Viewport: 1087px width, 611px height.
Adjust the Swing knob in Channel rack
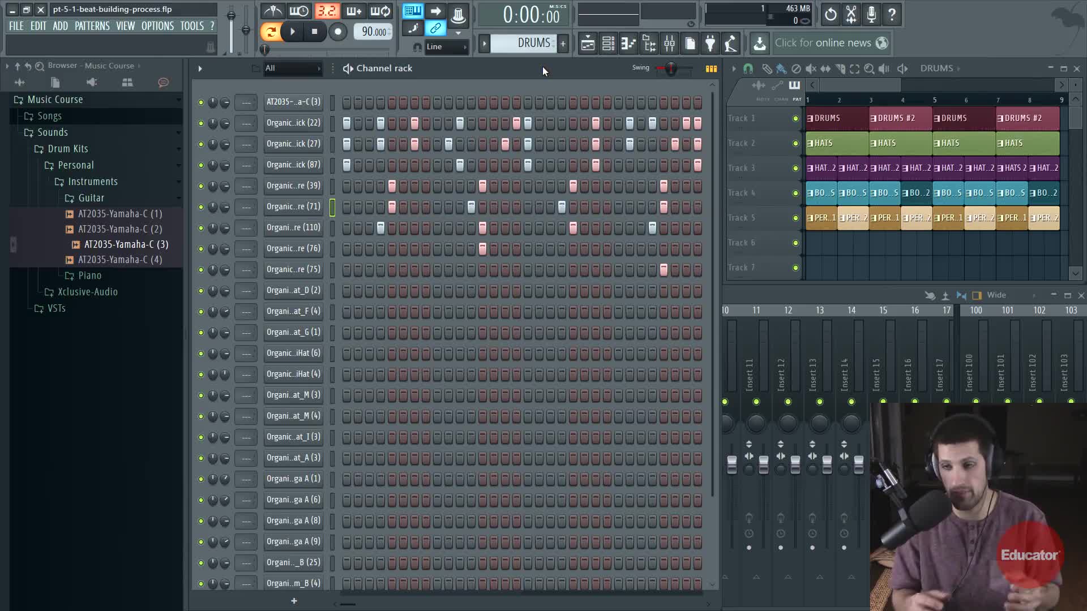[671, 68]
